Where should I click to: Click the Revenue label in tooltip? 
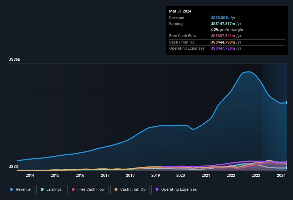(x=177, y=17)
